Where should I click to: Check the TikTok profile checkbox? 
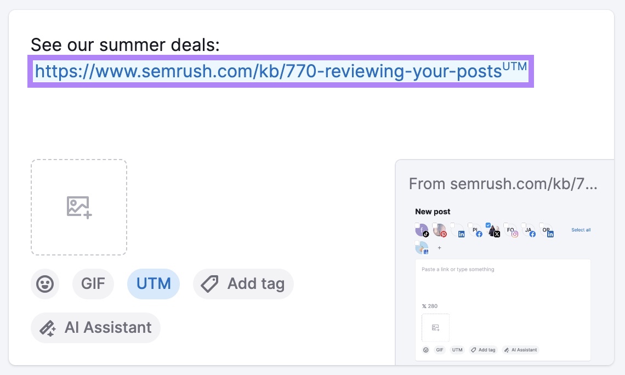(x=417, y=225)
